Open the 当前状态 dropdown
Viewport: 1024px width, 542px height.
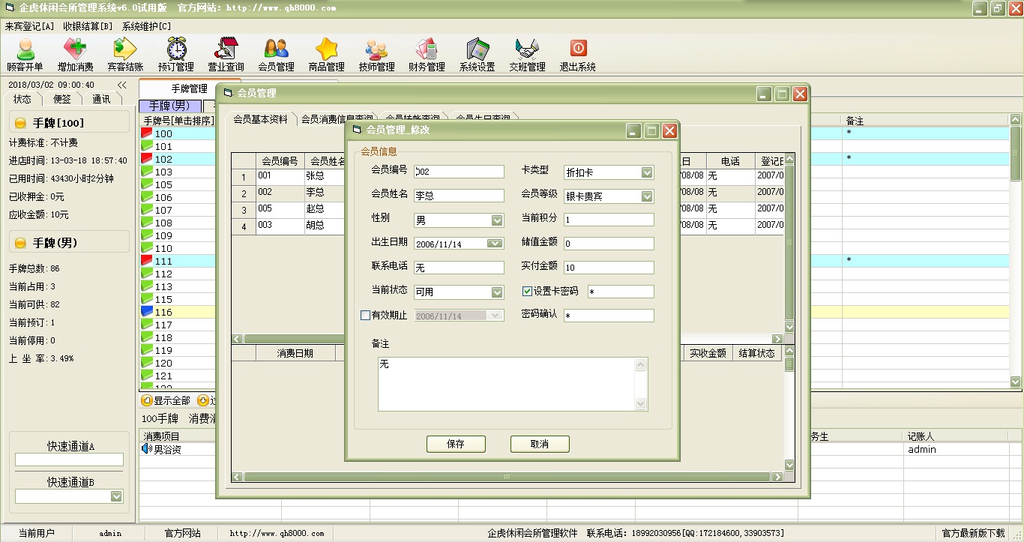(497, 292)
